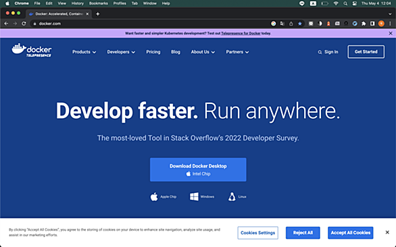Expand the Products dropdown
Screen dimensions: 396x247
click(x=84, y=52)
